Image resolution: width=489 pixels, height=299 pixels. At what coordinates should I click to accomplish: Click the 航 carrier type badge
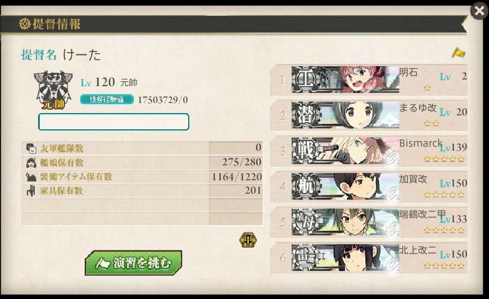[x=305, y=186]
